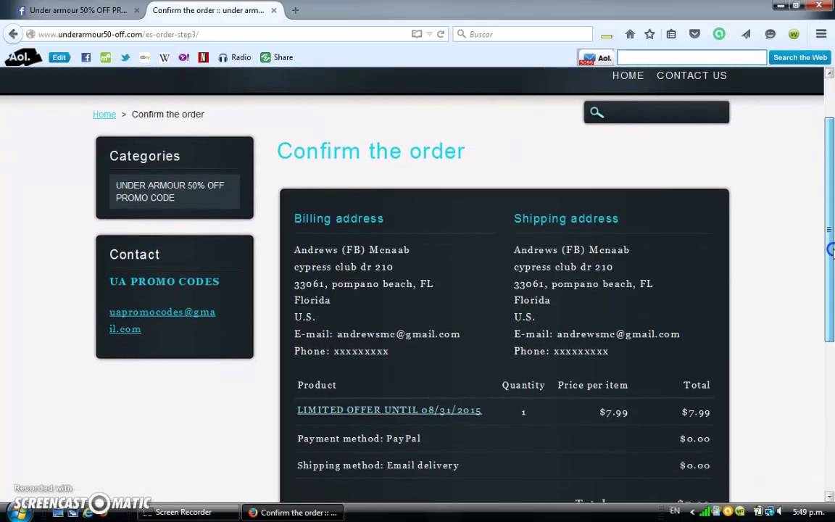Switch to Screen Recorder taskbar button
This screenshot has width=835, height=522.
(188, 513)
